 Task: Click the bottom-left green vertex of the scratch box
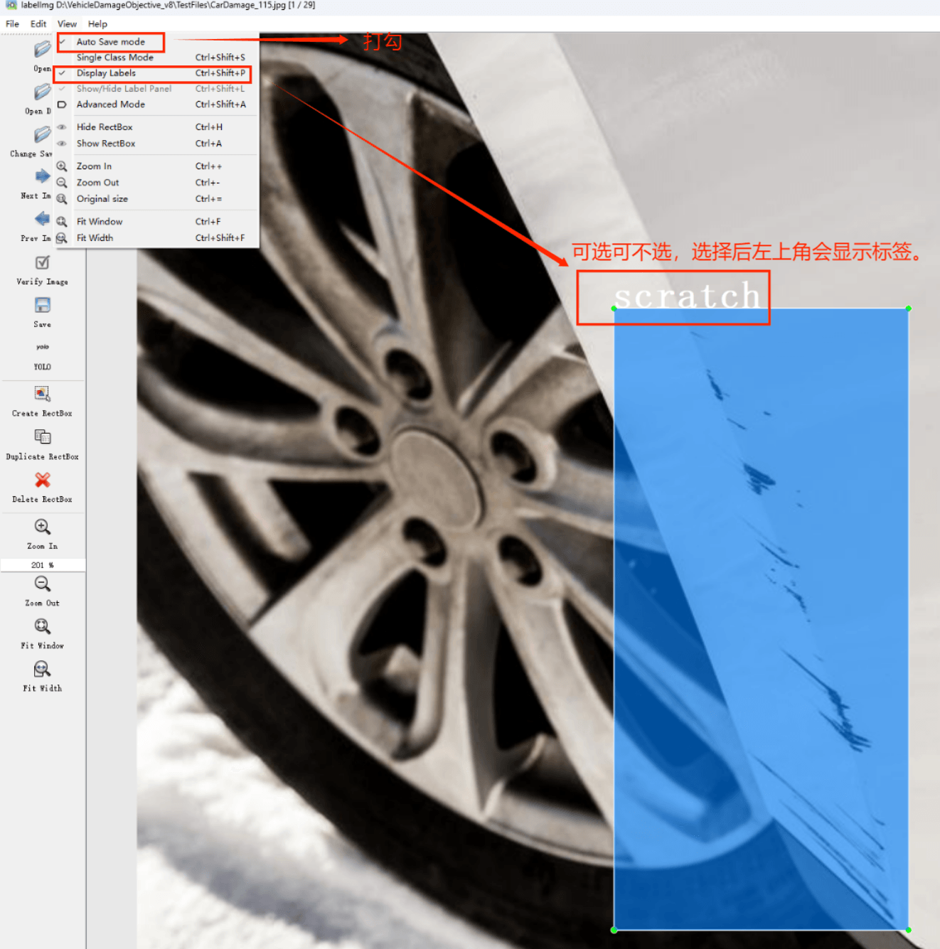tap(614, 930)
